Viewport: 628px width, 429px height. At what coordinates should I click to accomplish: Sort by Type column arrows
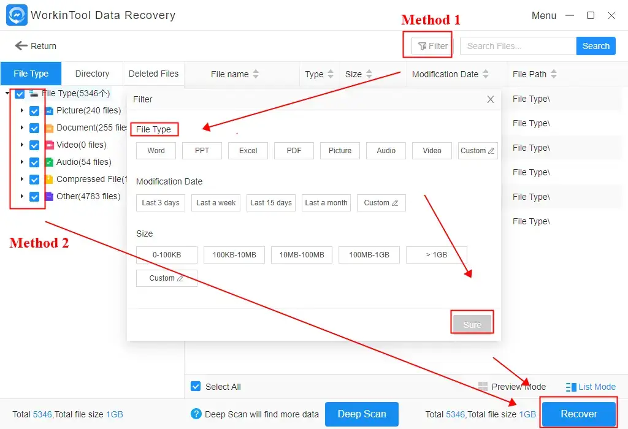[331, 74]
